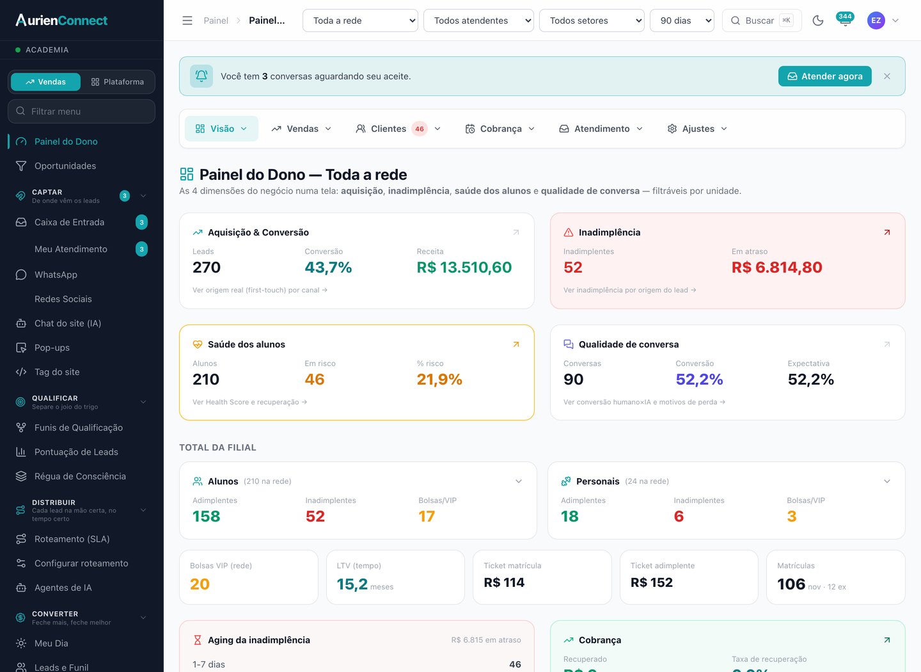The width and height of the screenshot is (921, 672).
Task: Open the Ajustes tab menu
Action: coord(698,129)
